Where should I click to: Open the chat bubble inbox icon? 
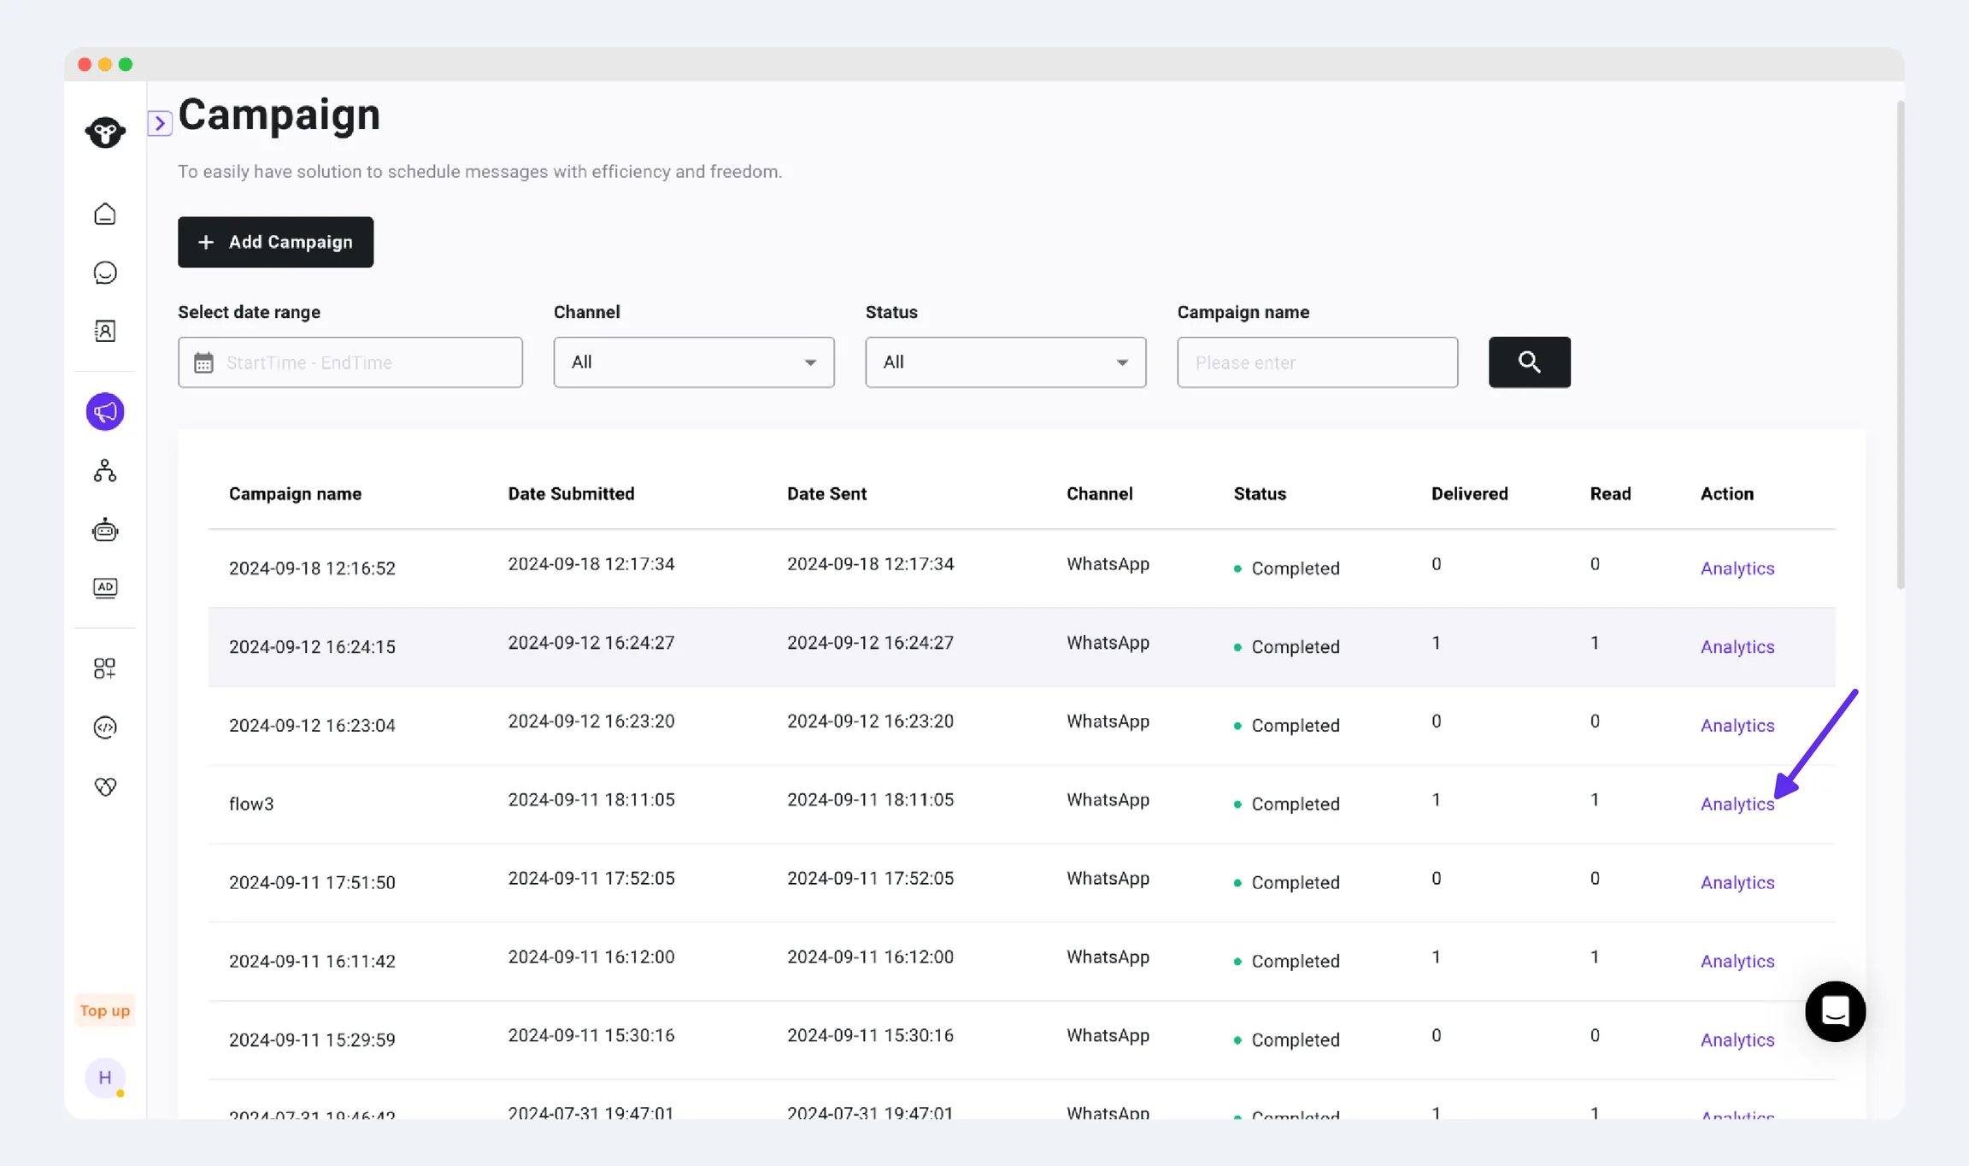[x=105, y=273]
